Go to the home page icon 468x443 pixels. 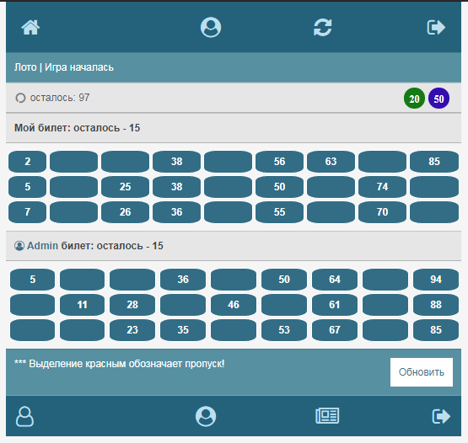[30, 28]
